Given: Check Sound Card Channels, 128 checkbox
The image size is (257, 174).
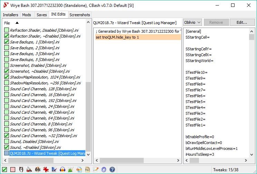Looking at the screenshot, I should pos(7,89).
